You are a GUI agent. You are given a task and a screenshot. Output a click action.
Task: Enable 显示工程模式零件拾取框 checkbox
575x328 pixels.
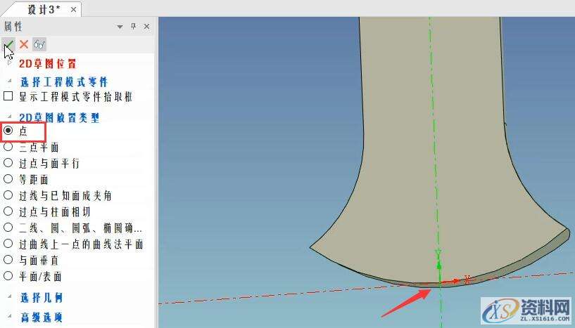point(8,96)
